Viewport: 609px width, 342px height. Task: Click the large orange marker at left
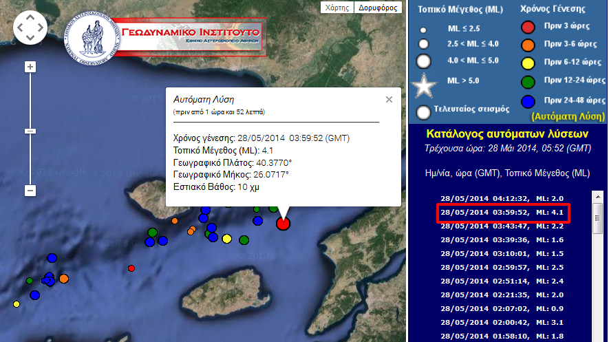click(64, 278)
